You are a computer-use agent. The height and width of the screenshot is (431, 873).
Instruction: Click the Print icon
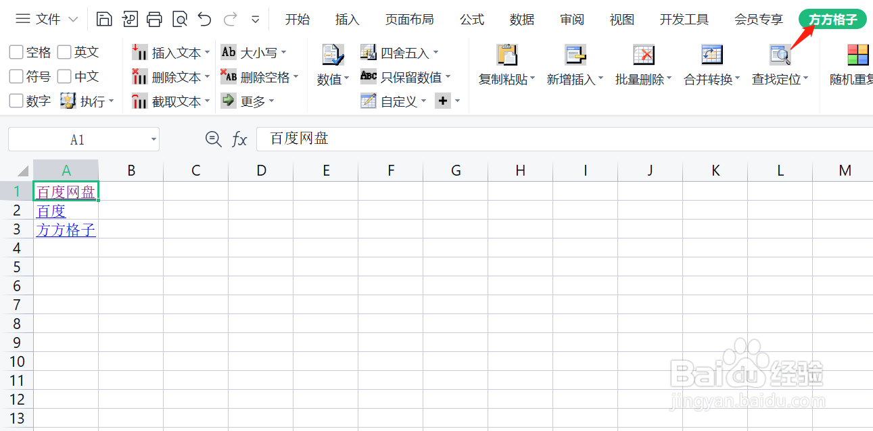tap(155, 19)
